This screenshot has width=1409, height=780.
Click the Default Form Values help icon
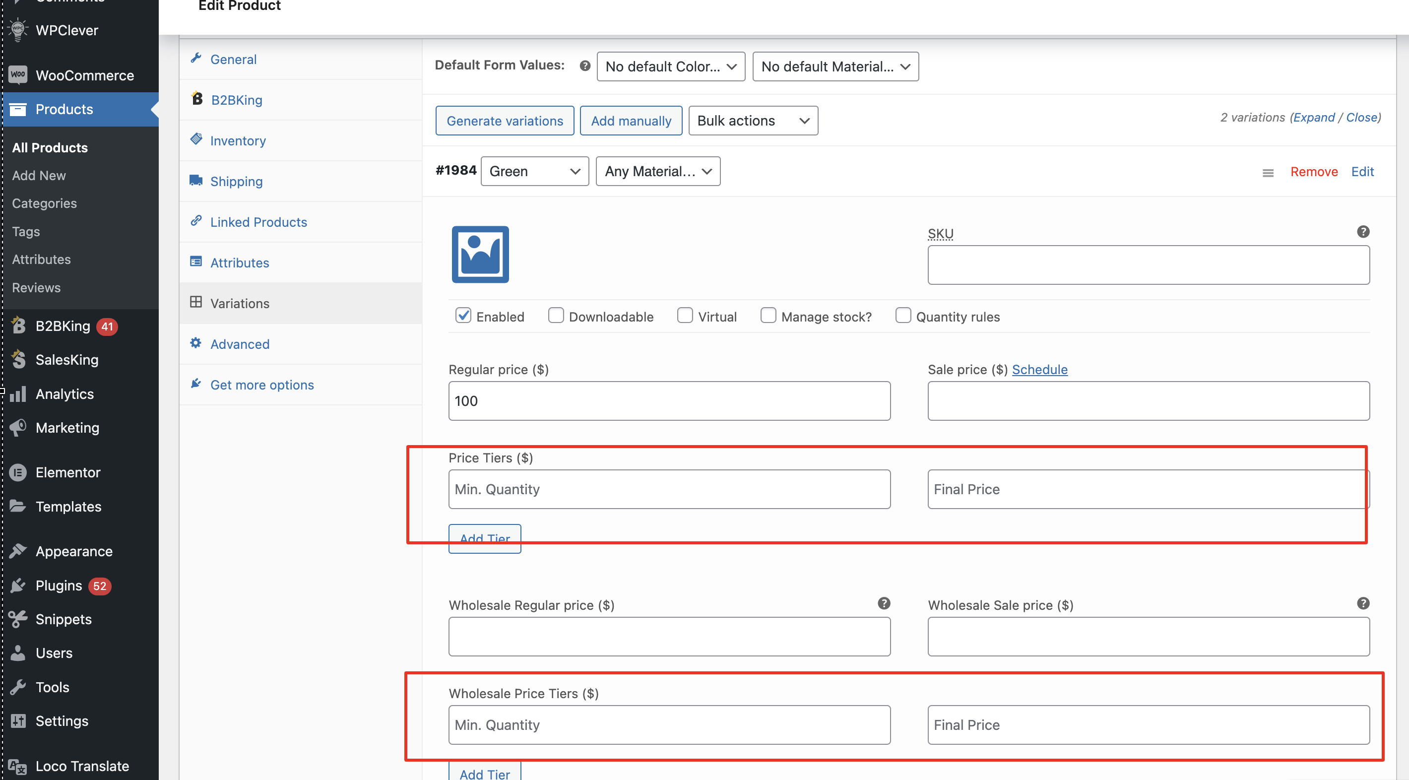[585, 66]
